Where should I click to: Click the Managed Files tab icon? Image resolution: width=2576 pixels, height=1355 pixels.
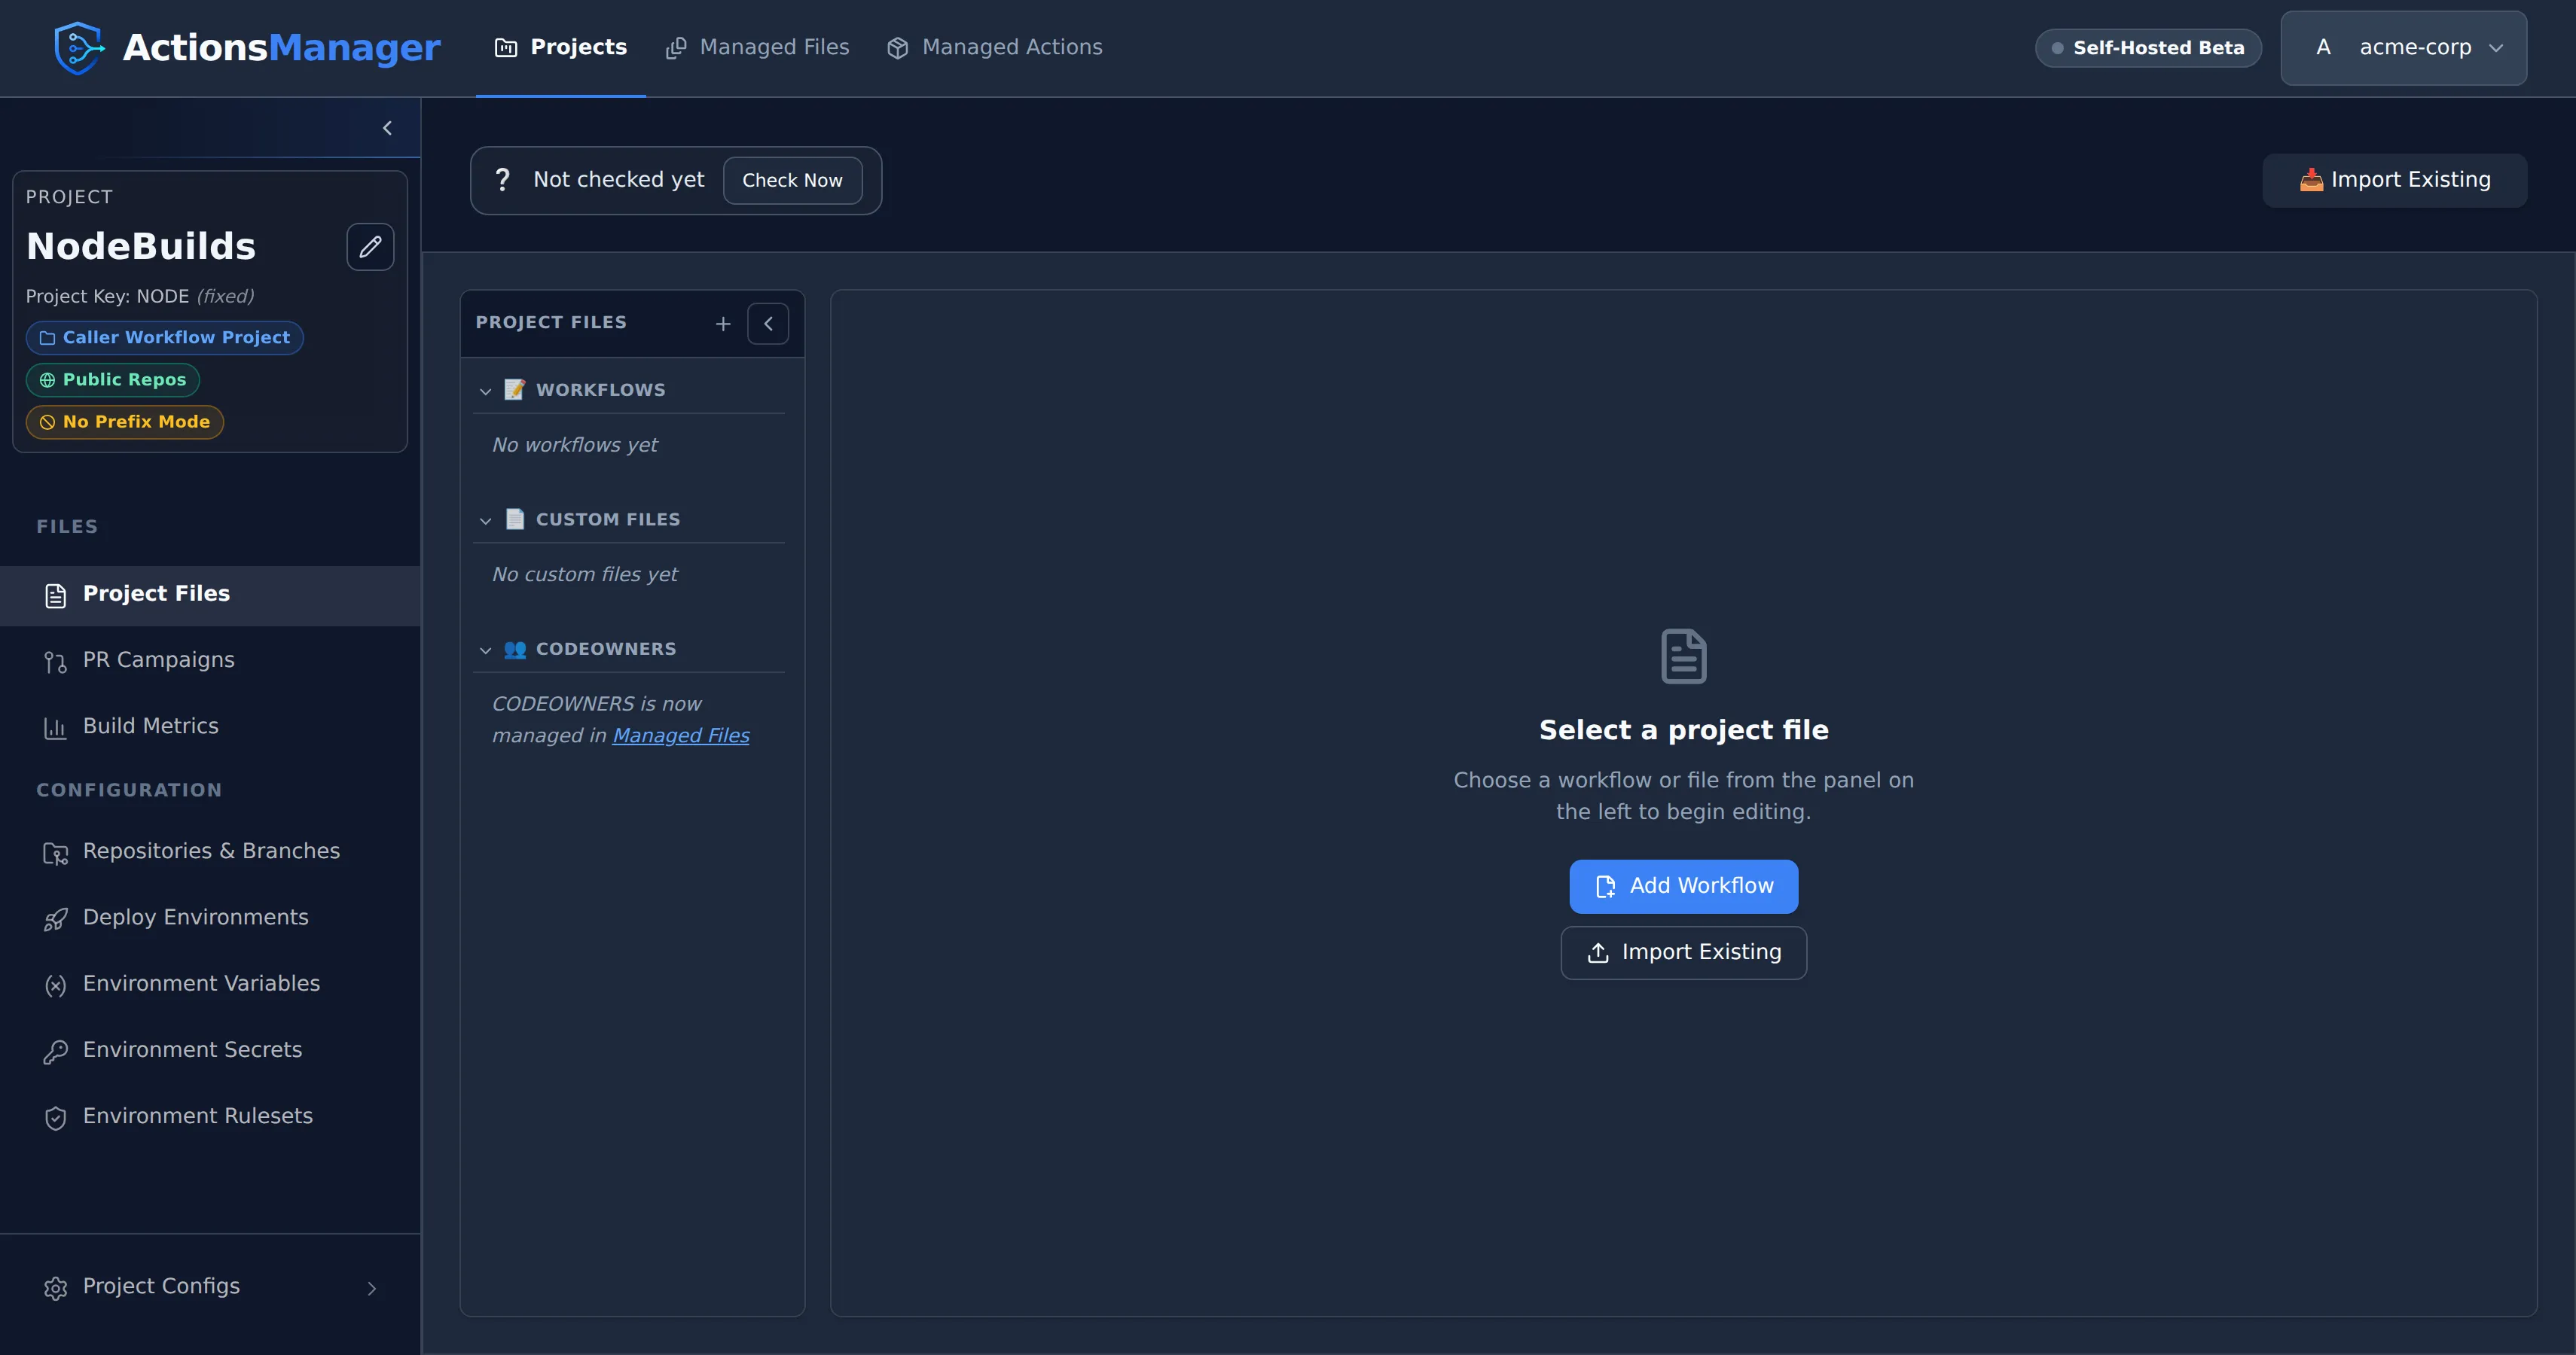[x=676, y=48]
